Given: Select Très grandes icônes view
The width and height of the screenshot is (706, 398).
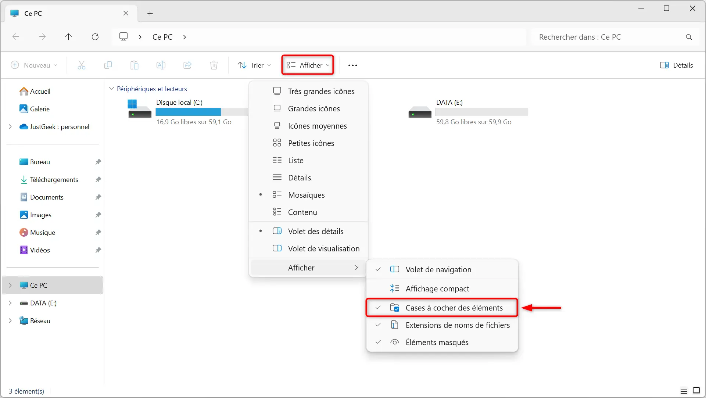Looking at the screenshot, I should point(308,91).
